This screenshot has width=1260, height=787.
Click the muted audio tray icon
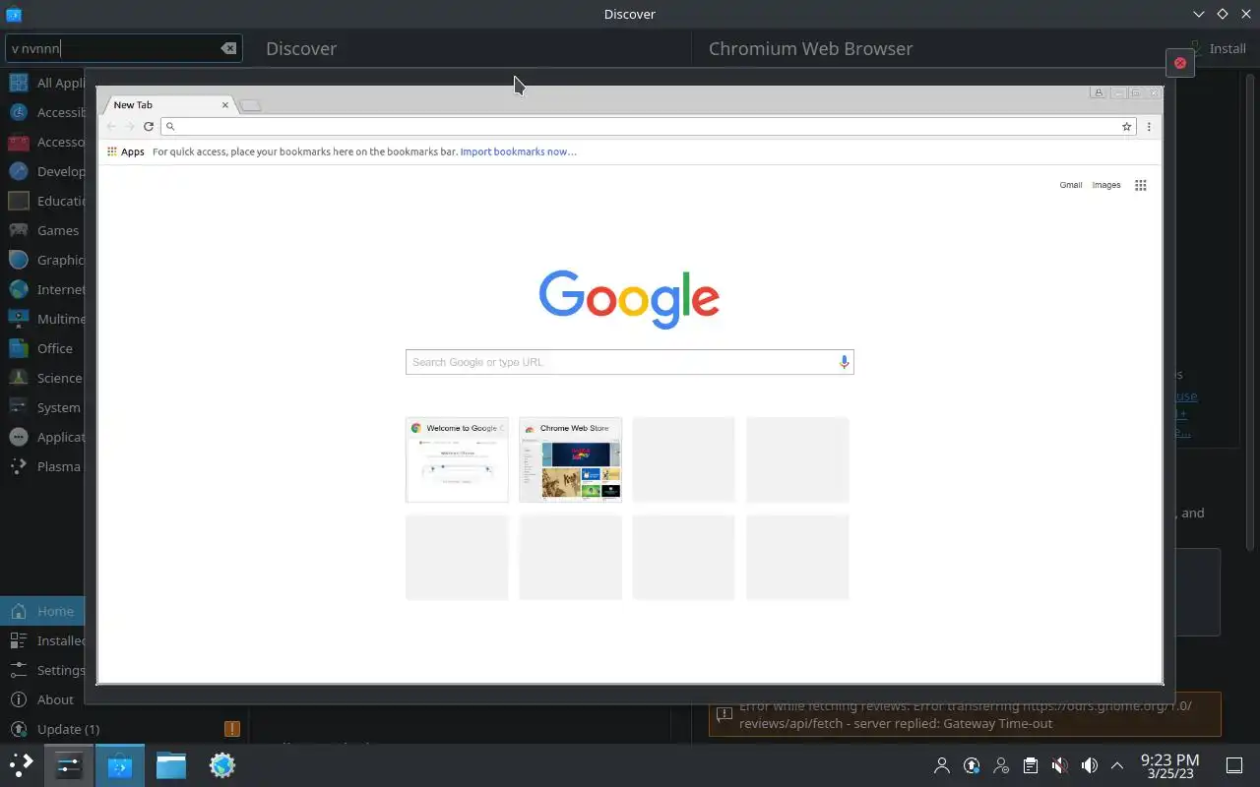coord(1060,765)
